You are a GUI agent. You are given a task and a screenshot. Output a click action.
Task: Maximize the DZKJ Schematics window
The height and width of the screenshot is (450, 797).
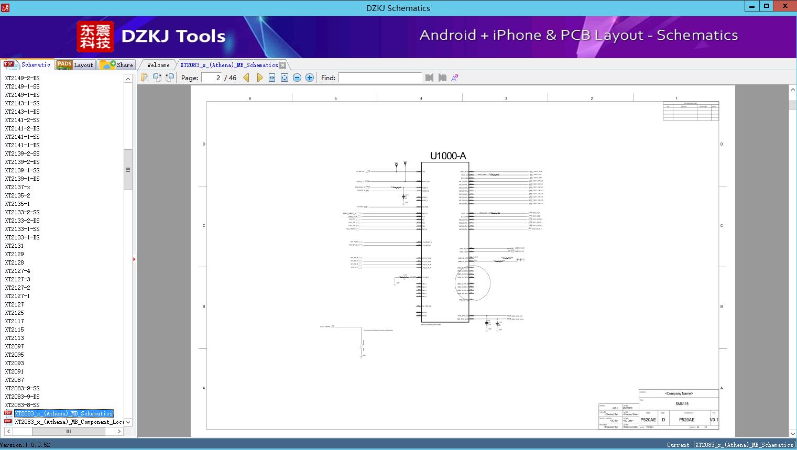pos(767,6)
